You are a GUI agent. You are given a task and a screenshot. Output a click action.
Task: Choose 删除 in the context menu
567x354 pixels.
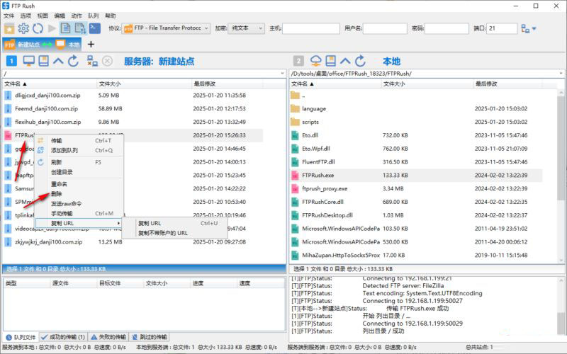[x=79, y=193]
